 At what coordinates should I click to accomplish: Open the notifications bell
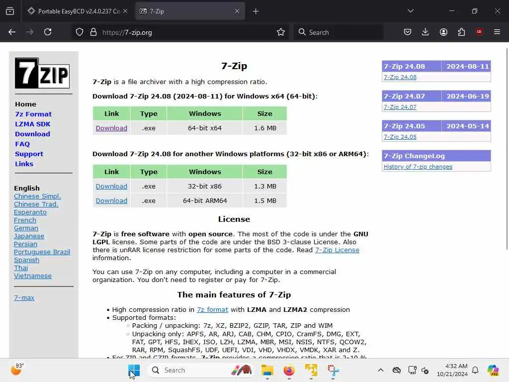[x=475, y=370]
